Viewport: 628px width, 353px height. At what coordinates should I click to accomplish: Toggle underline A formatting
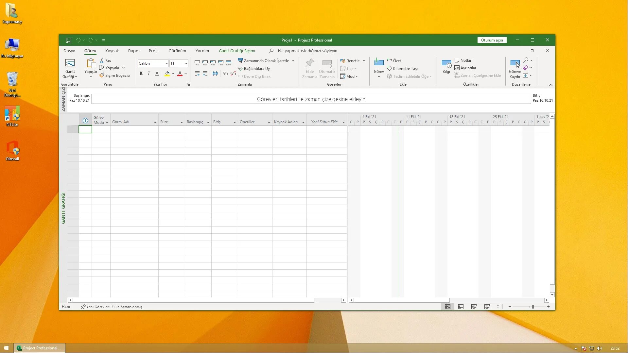tap(157, 74)
